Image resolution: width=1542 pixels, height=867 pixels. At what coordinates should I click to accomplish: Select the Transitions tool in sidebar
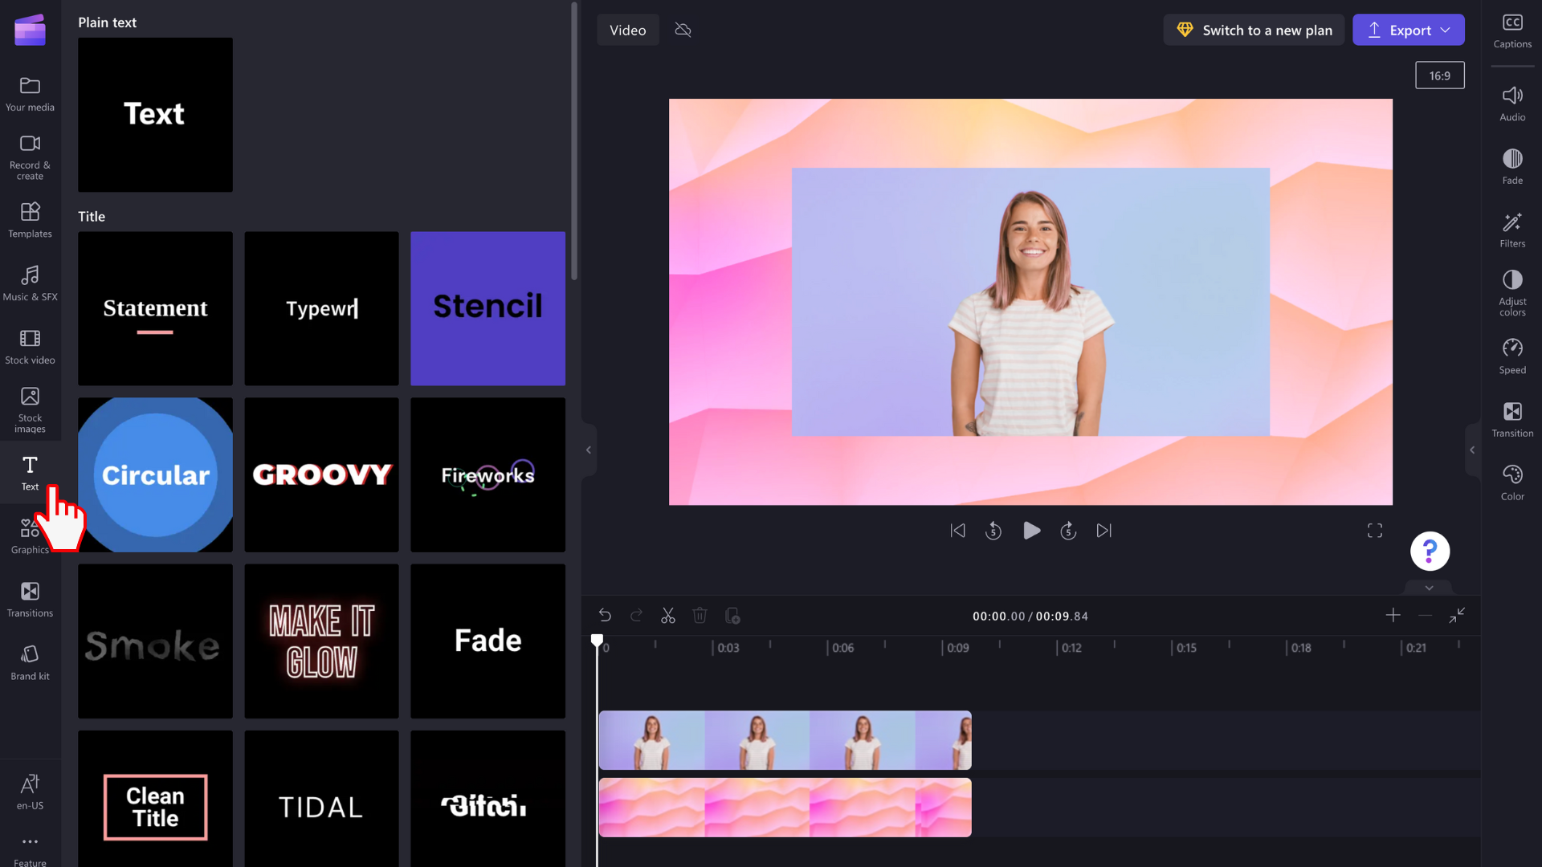pos(30,597)
